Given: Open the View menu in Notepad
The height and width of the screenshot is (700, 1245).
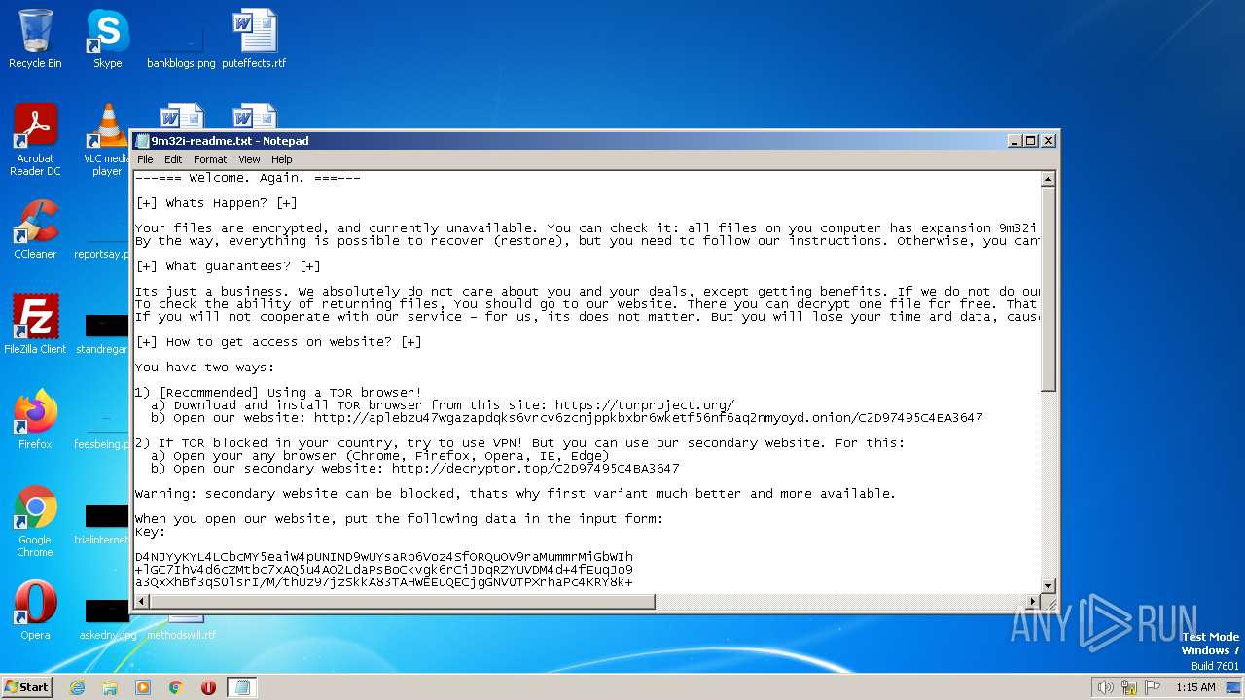Looking at the screenshot, I should click(249, 159).
